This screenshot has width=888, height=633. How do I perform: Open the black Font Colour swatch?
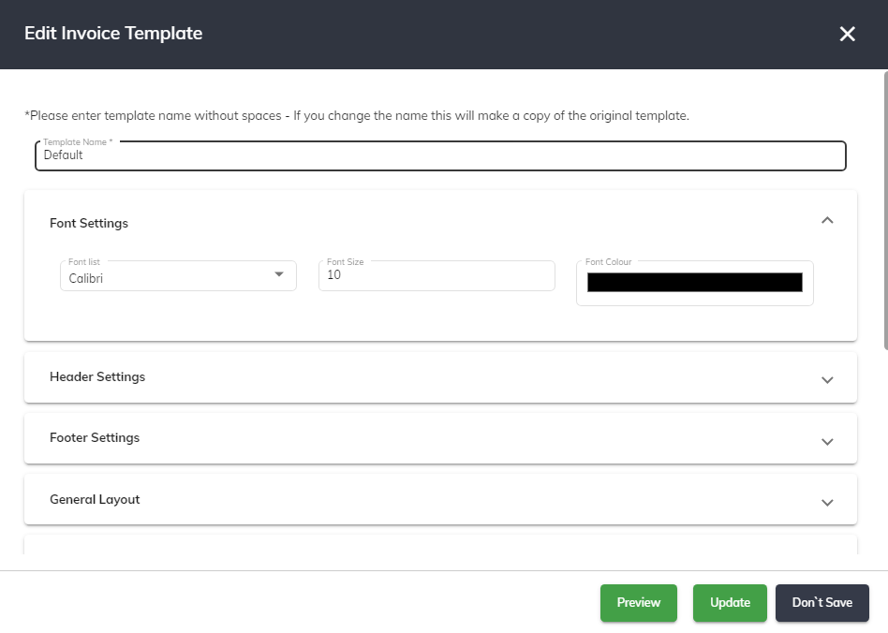[x=695, y=282]
